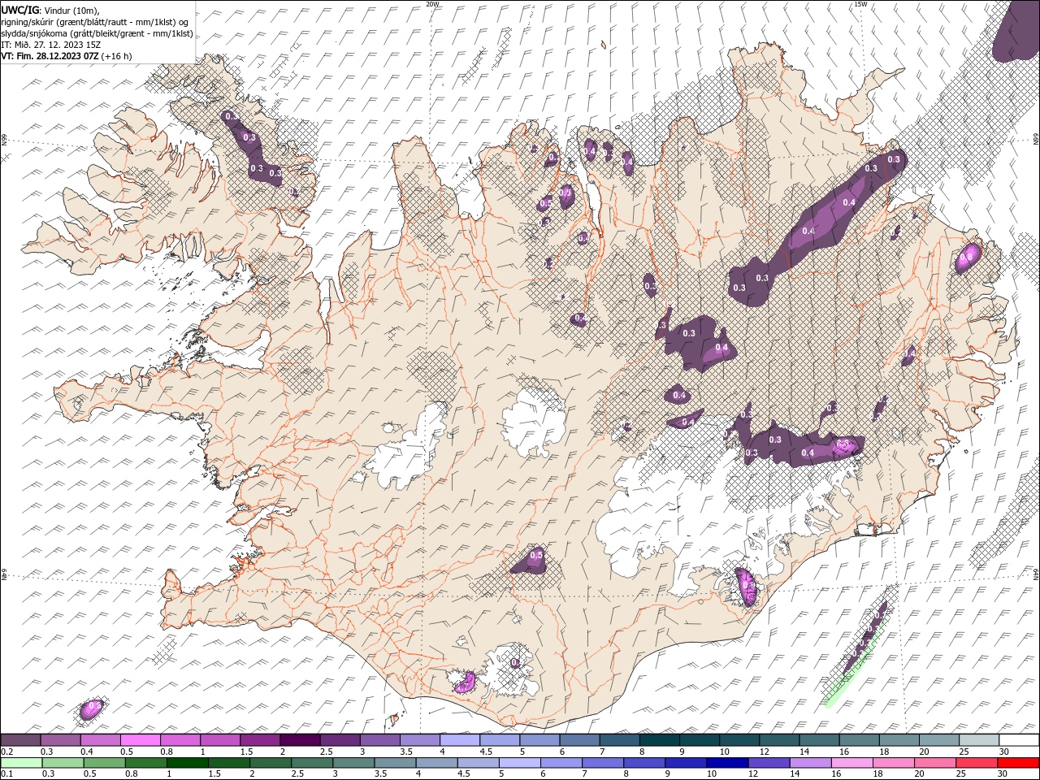
Task: Click the '20W' longitude label
Action: coord(432,4)
